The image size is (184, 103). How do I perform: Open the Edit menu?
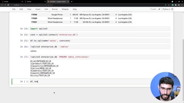(21, 9)
